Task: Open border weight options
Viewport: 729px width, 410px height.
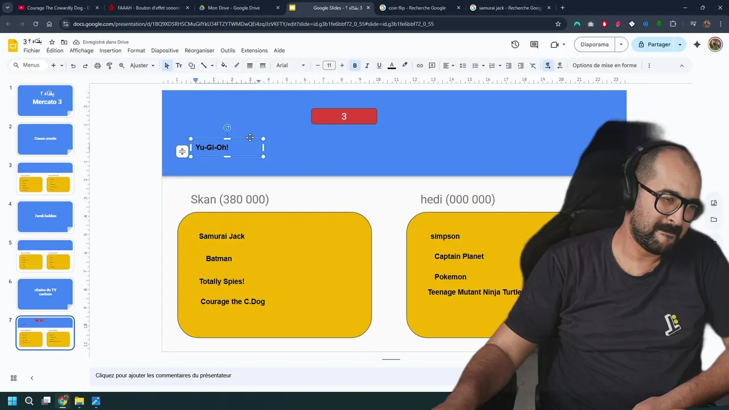Action: [249, 65]
